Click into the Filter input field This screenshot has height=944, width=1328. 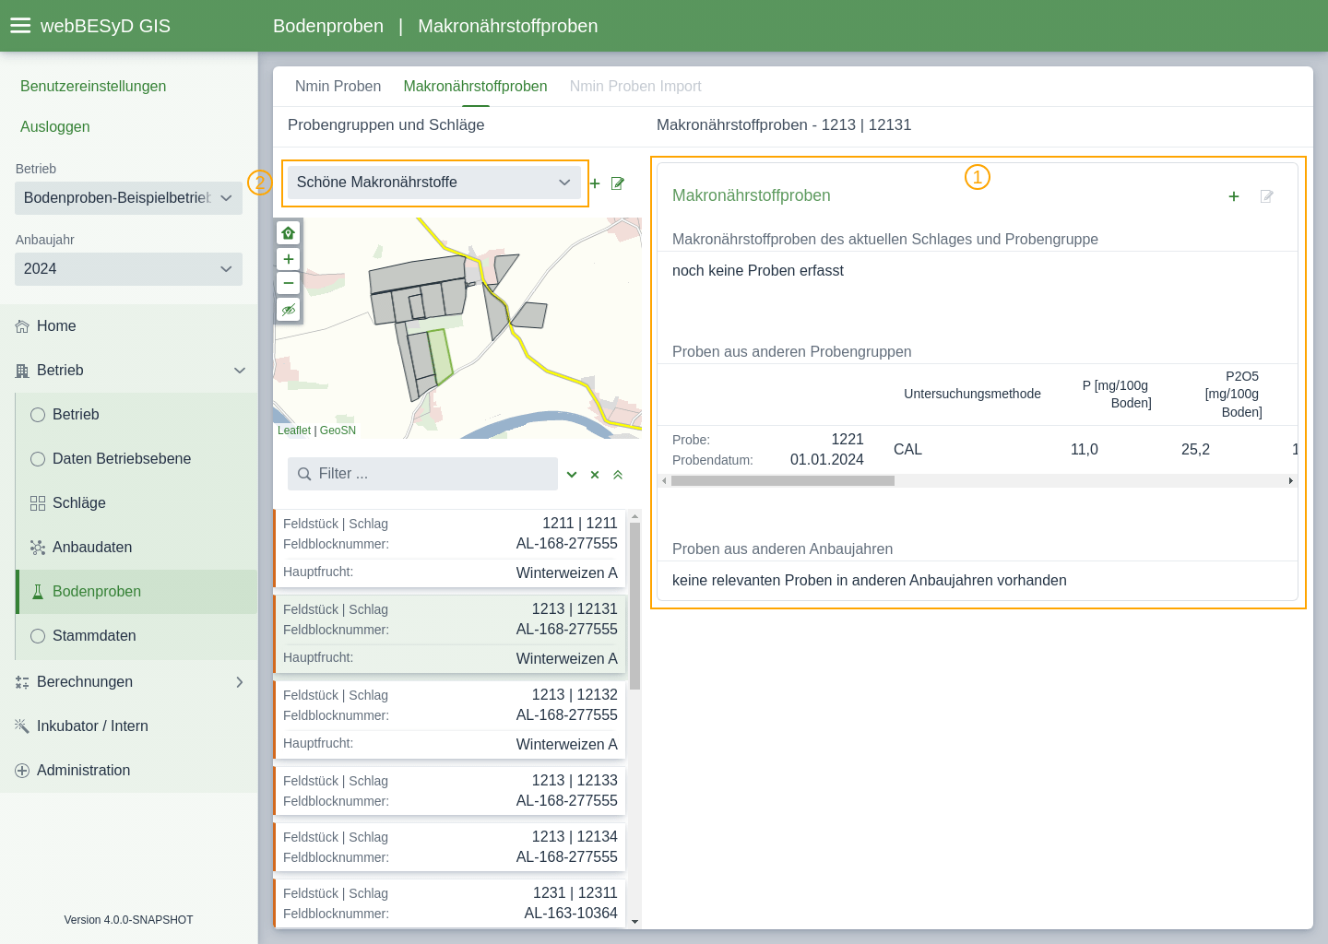pos(422,474)
